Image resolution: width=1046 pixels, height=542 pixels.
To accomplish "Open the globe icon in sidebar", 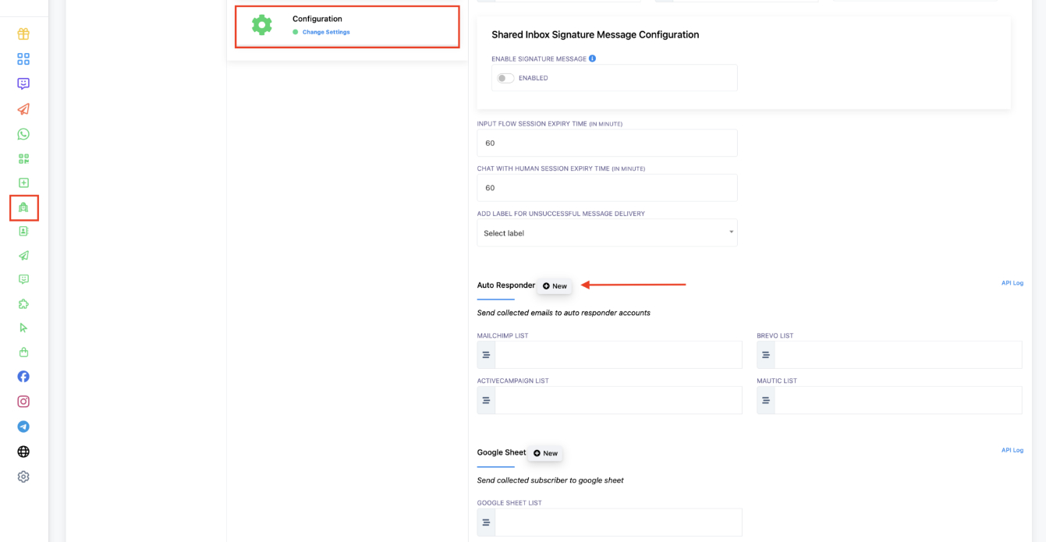I will click(x=23, y=452).
